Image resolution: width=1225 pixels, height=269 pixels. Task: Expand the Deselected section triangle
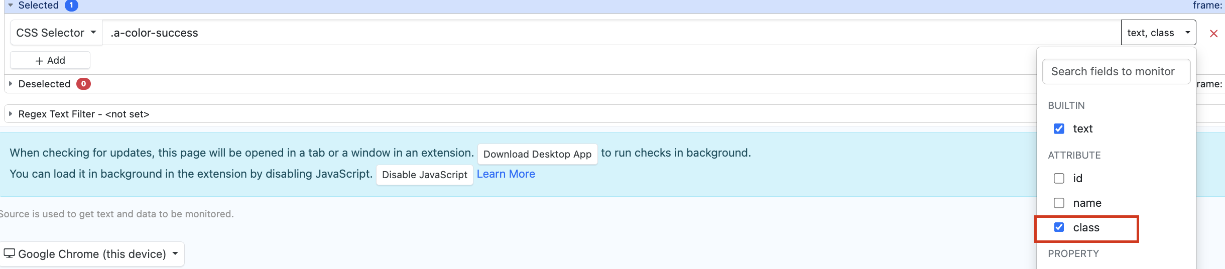pyautogui.click(x=11, y=84)
